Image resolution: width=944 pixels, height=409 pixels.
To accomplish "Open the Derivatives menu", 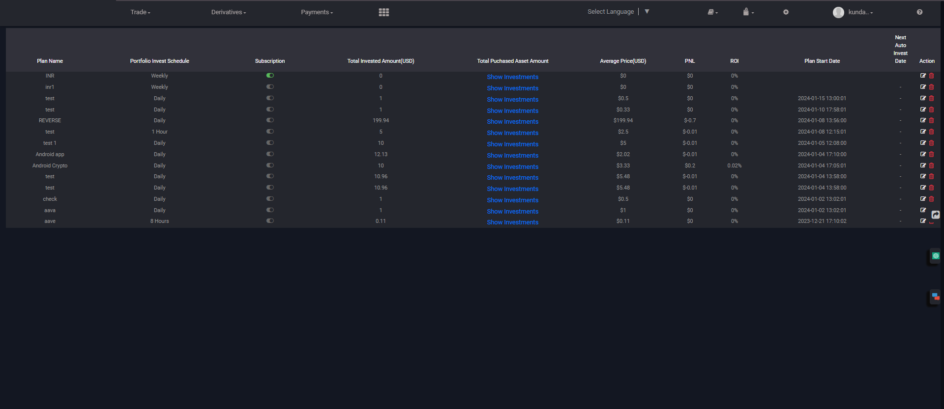I will (x=228, y=12).
